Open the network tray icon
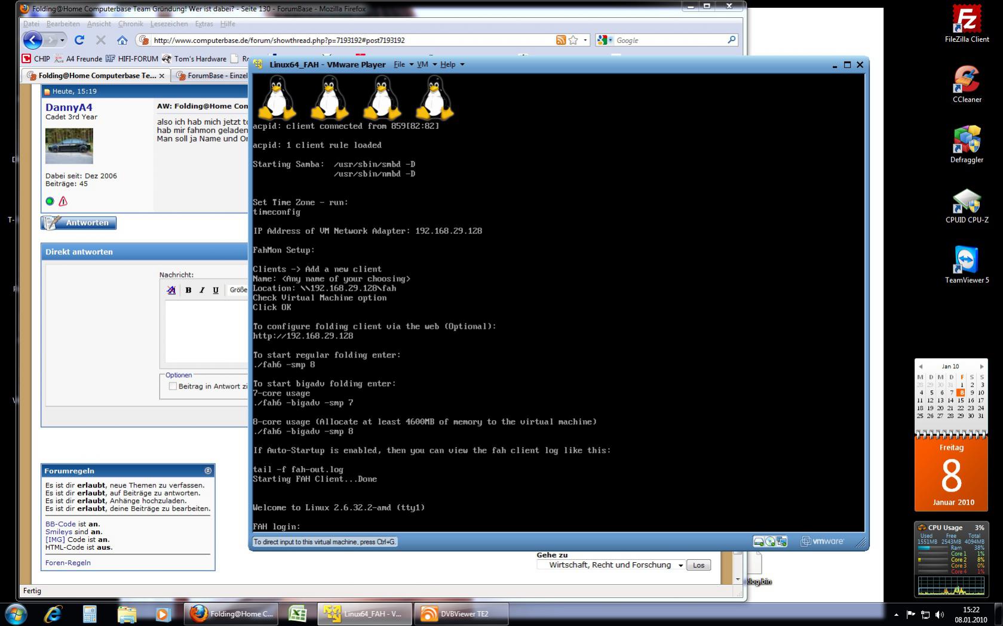Screen dimensions: 1003x626 [x=925, y=615]
